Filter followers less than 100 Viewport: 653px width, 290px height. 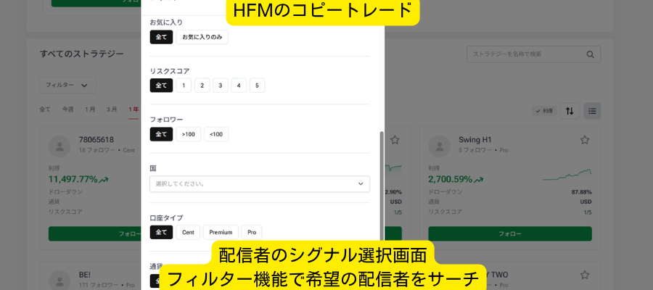(x=216, y=134)
